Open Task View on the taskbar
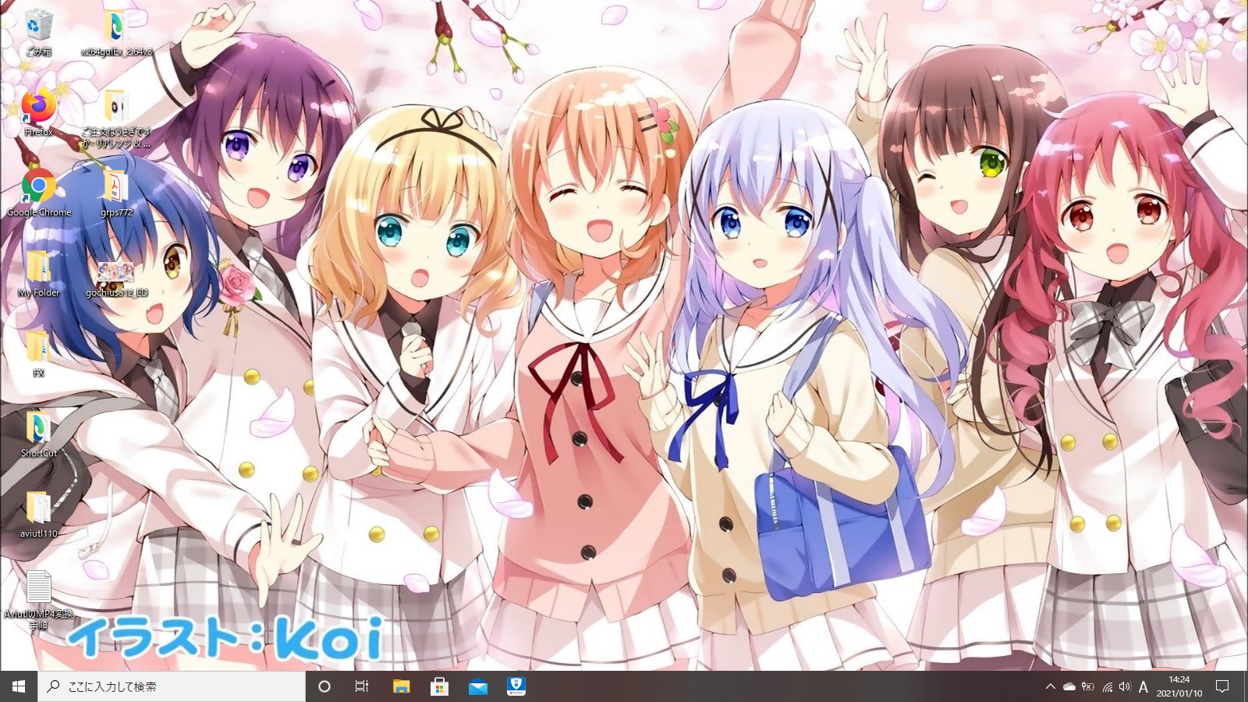 [x=362, y=686]
